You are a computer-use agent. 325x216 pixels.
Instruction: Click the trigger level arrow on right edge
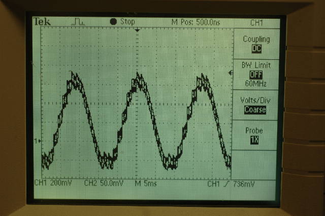tap(230, 74)
